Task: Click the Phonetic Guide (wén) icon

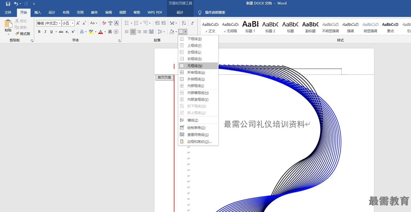Action: point(110,23)
